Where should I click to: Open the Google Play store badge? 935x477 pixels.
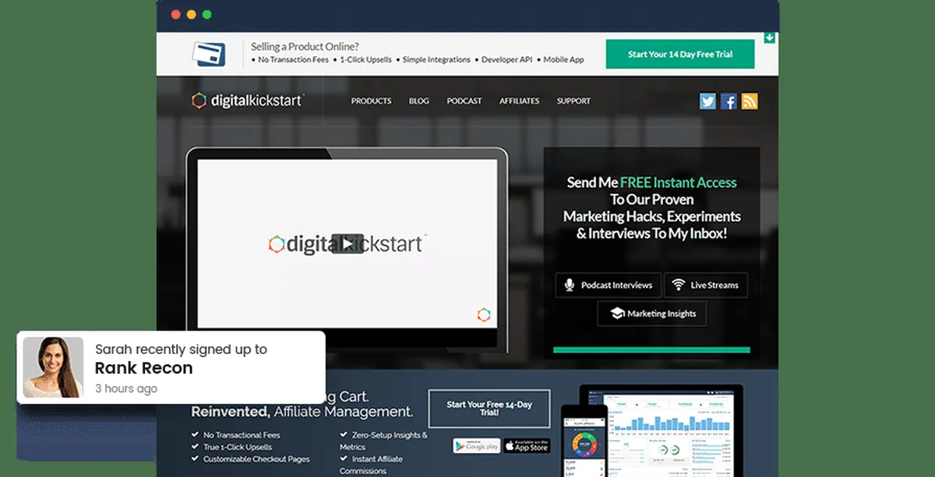click(477, 446)
